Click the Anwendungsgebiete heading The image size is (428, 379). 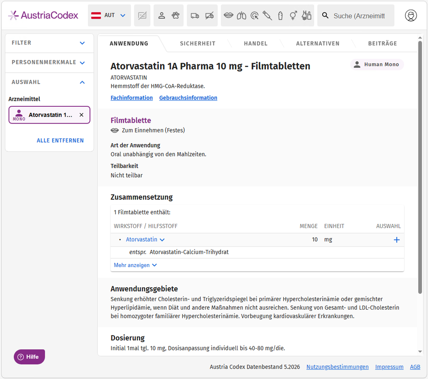[x=144, y=289]
